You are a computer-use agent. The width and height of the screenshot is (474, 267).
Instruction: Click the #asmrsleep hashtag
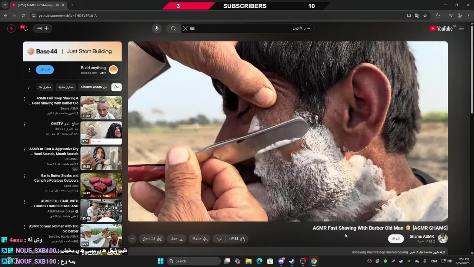pos(376,252)
